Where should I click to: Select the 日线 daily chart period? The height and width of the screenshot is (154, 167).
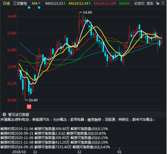point(6,3)
